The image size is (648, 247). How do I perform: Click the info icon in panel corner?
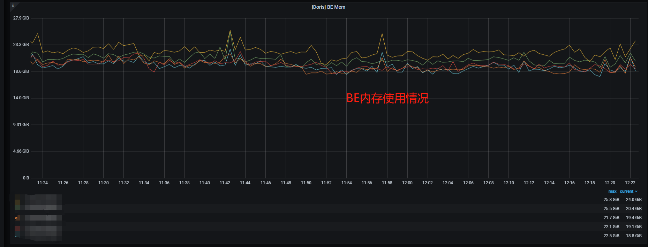tap(13, 6)
